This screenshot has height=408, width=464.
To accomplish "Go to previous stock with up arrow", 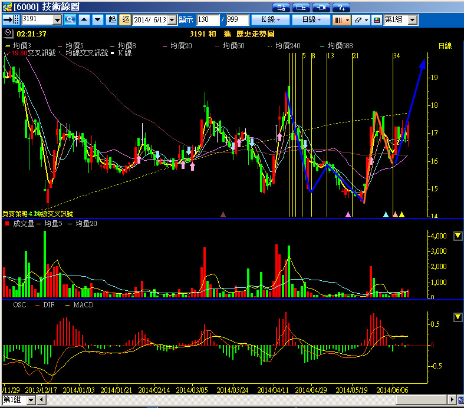I will click(x=84, y=20).
